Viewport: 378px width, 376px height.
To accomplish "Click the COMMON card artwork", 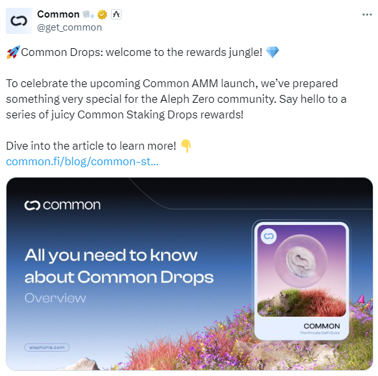I will point(301,271).
